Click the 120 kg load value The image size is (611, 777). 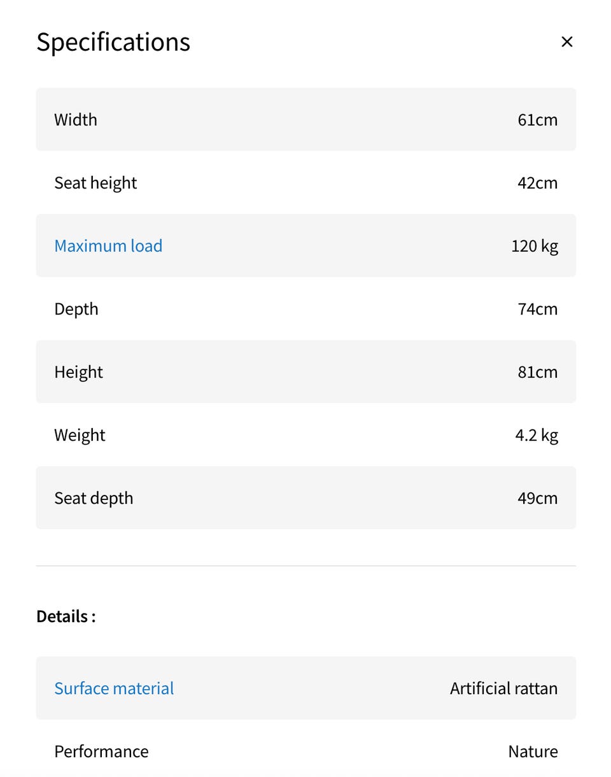point(534,246)
